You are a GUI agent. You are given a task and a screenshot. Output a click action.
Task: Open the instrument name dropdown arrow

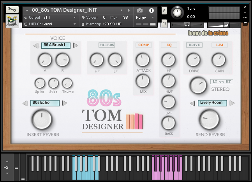[x=27, y=11]
